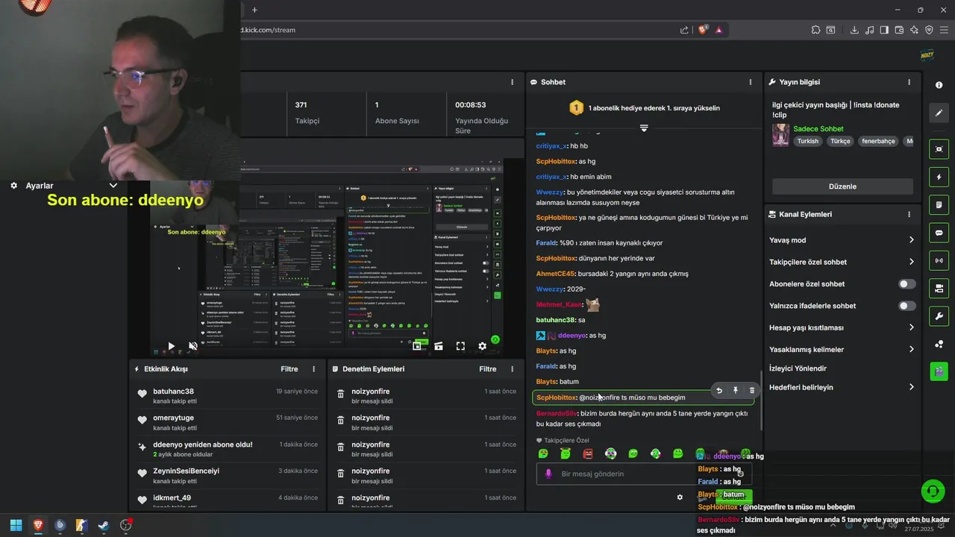Pin ScpHobittox's highlighted chat message
The height and width of the screenshot is (537, 955).
[735, 390]
